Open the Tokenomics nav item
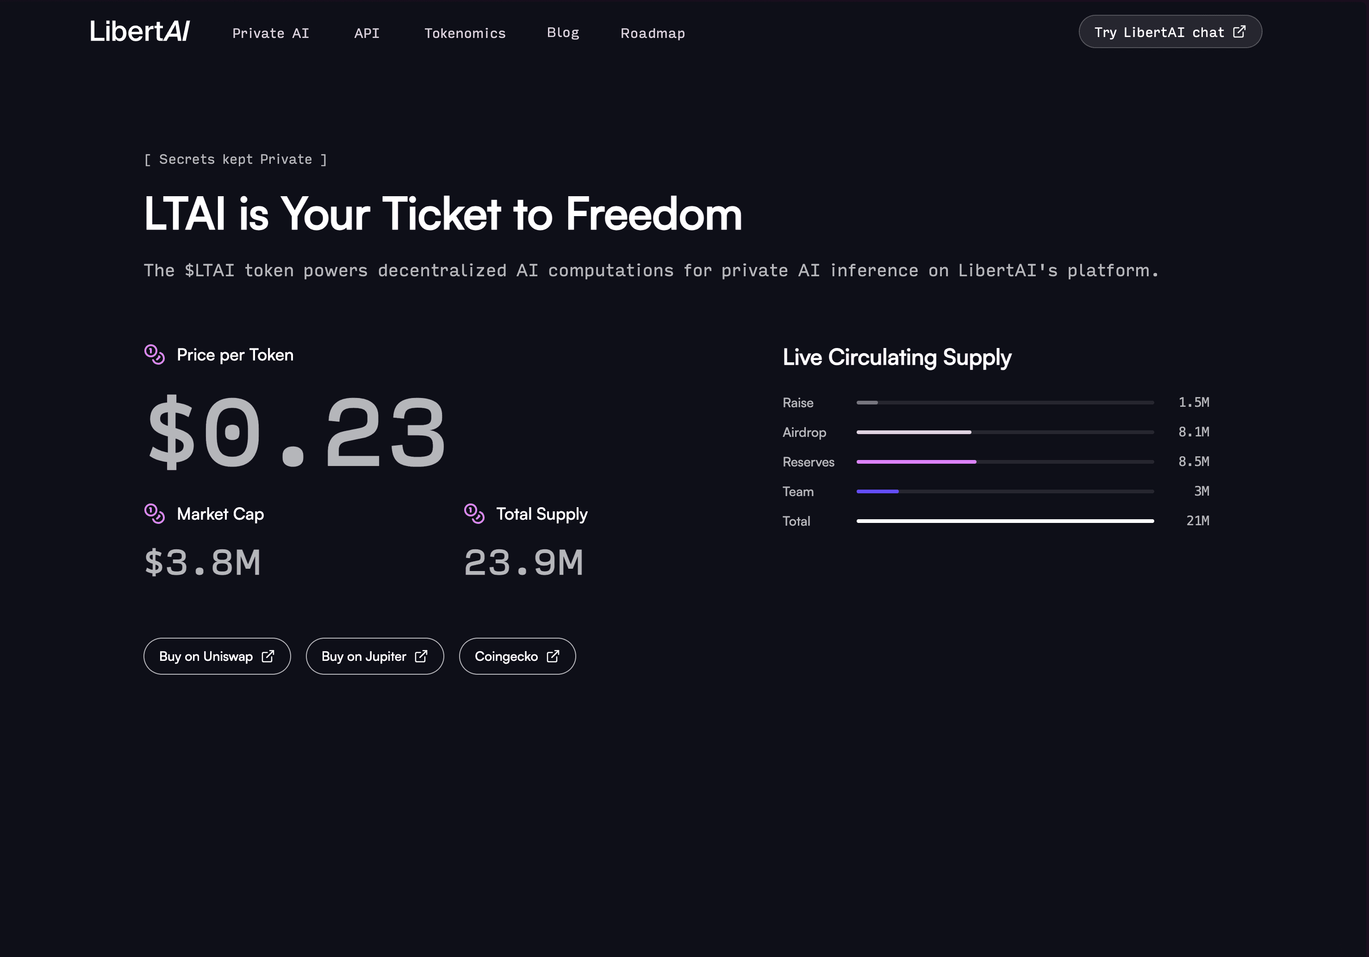This screenshot has height=957, width=1369. 465,33
